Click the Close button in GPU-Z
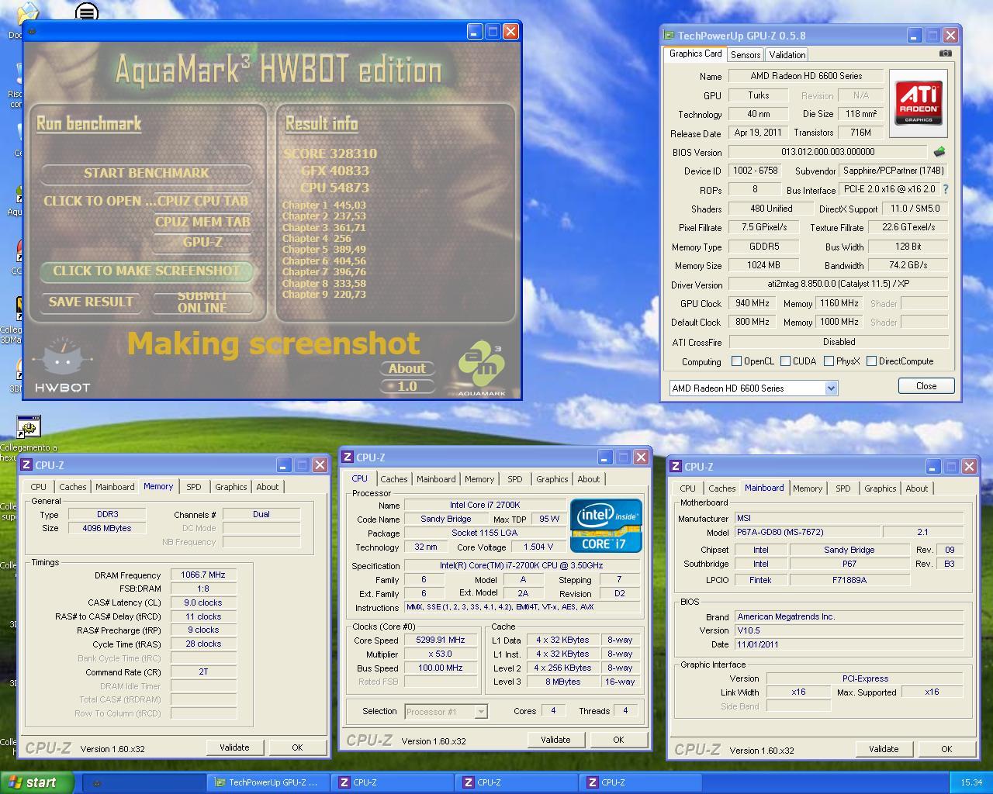The image size is (993, 794). click(x=926, y=386)
